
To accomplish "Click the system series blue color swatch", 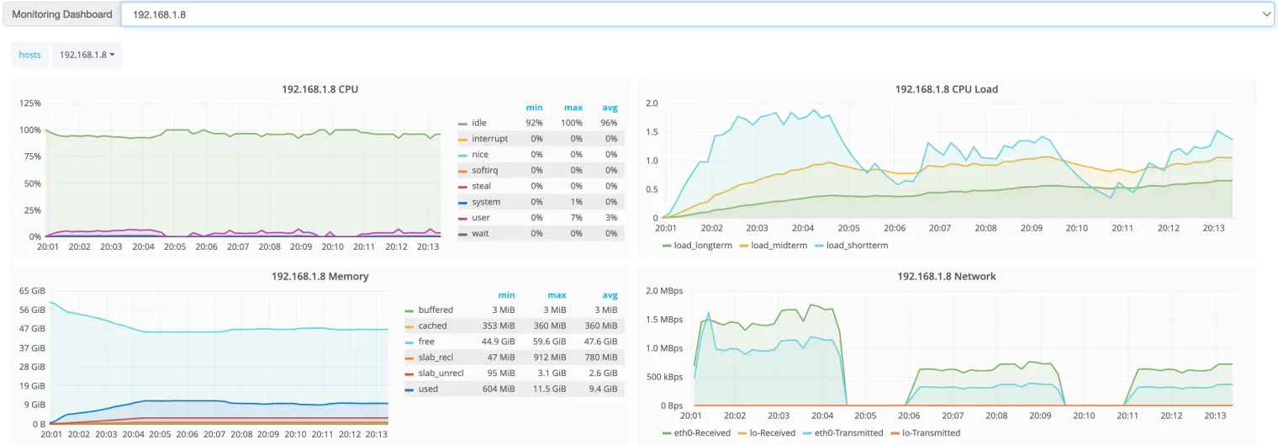I will (x=462, y=202).
